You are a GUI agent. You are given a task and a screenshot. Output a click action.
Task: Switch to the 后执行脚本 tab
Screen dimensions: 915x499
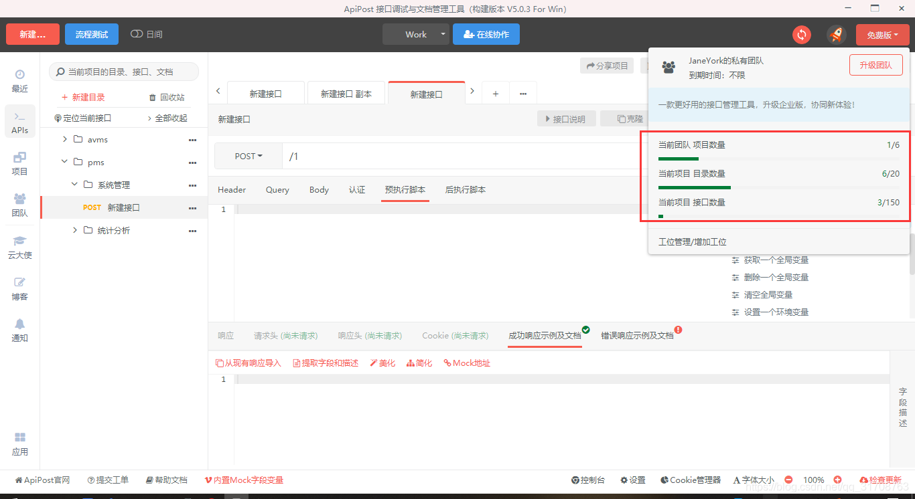tap(466, 190)
